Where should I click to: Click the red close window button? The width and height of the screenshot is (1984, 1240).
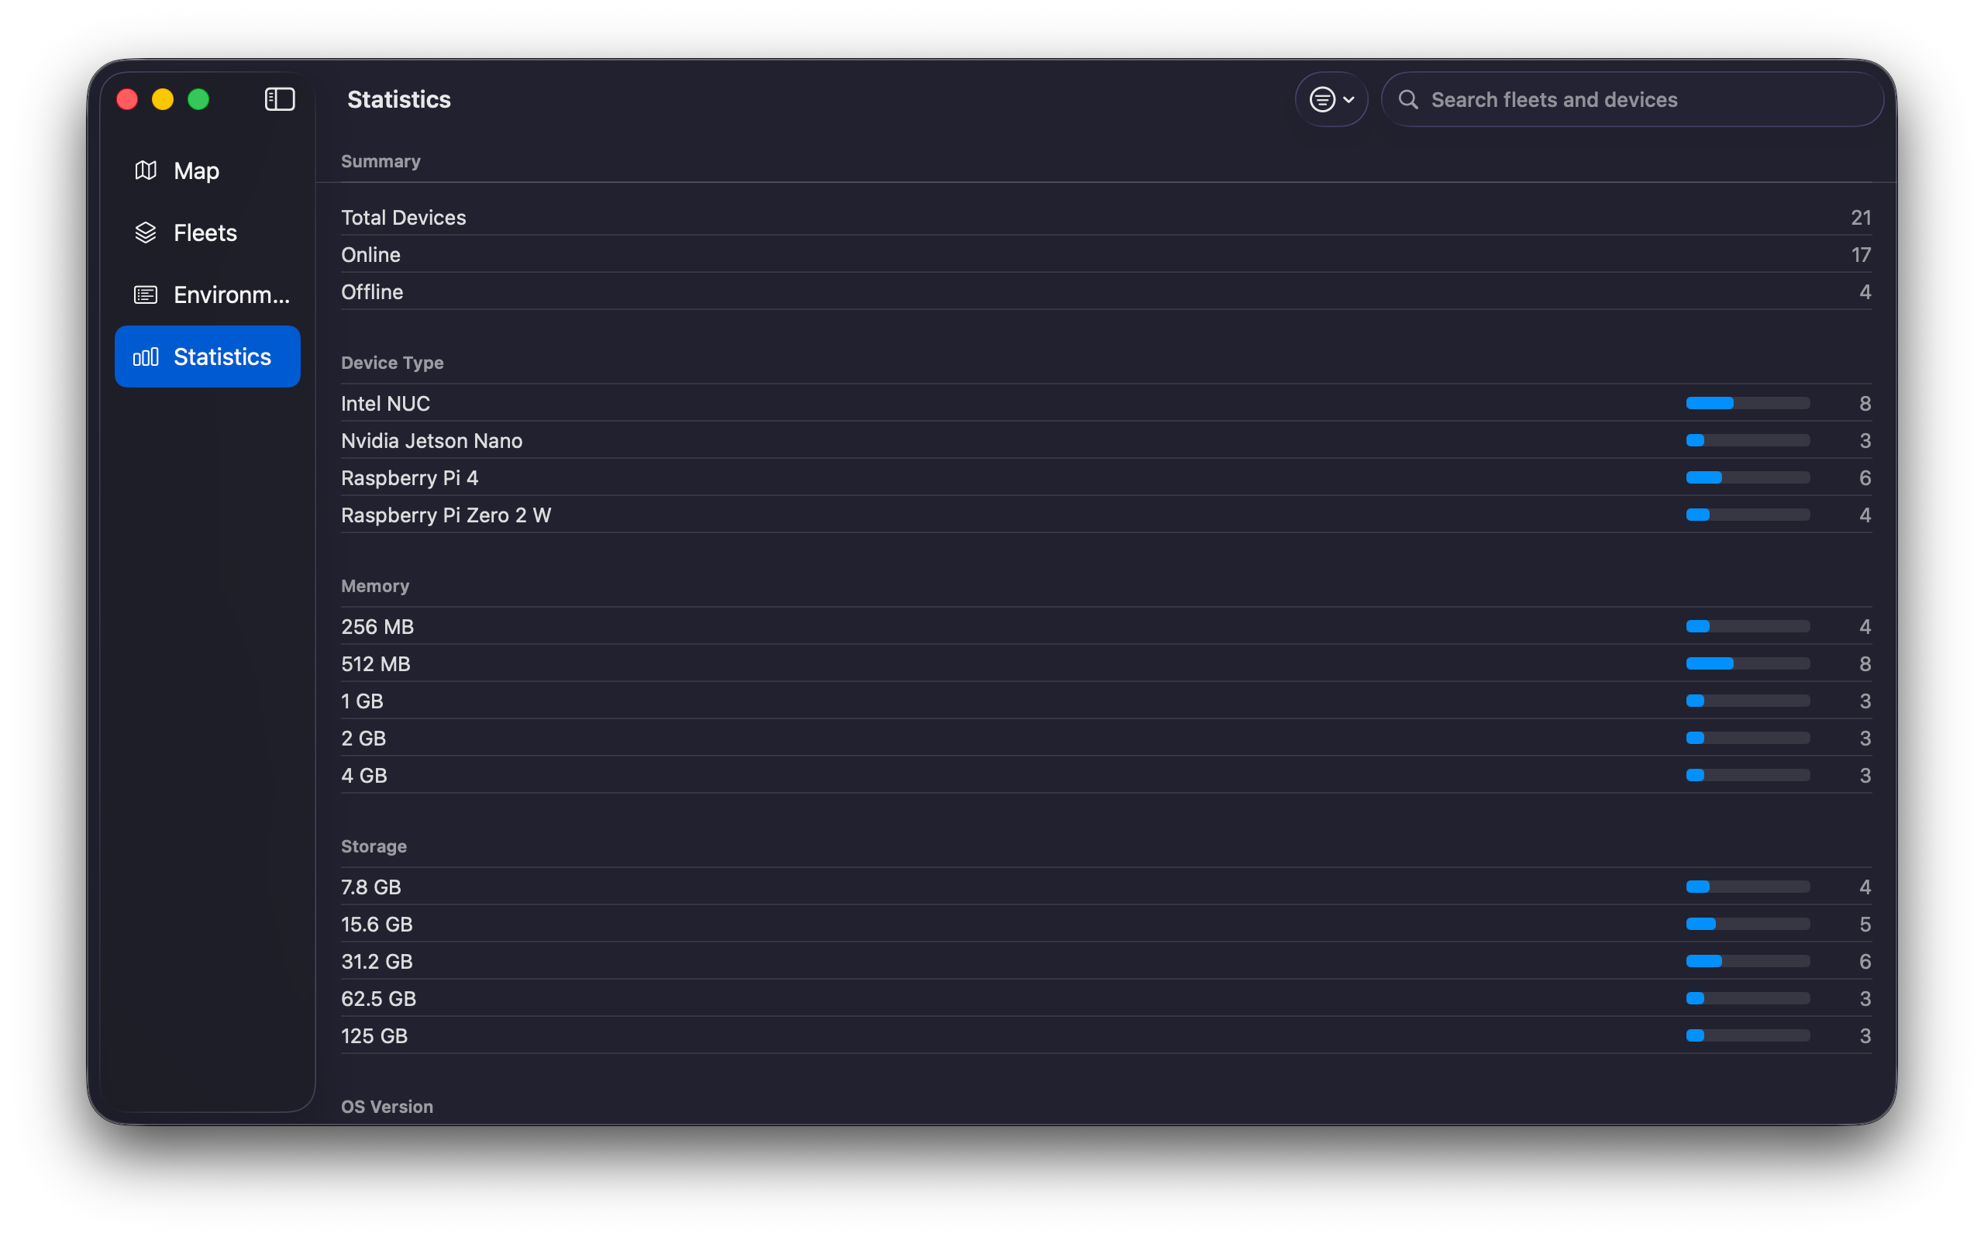[x=127, y=99]
